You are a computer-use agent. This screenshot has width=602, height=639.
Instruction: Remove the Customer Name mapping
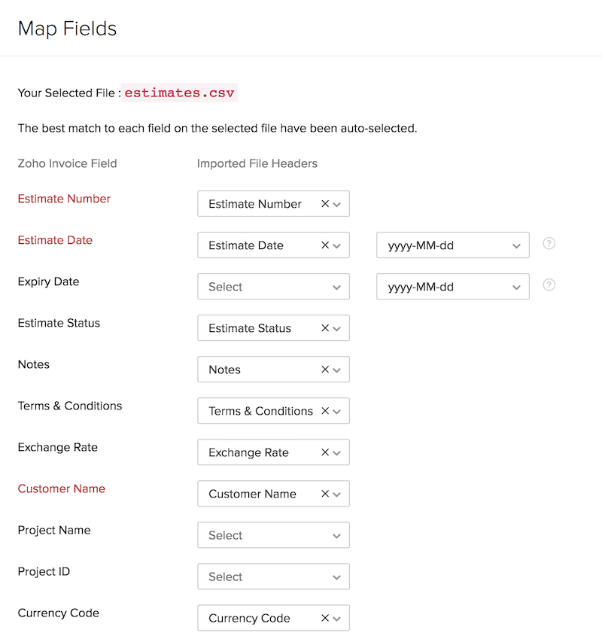click(x=325, y=494)
